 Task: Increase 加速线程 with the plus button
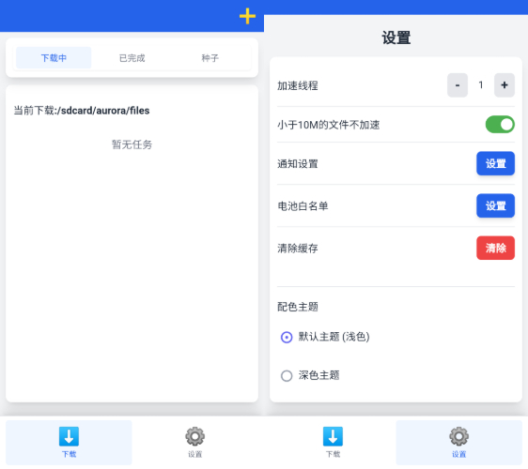coord(505,85)
